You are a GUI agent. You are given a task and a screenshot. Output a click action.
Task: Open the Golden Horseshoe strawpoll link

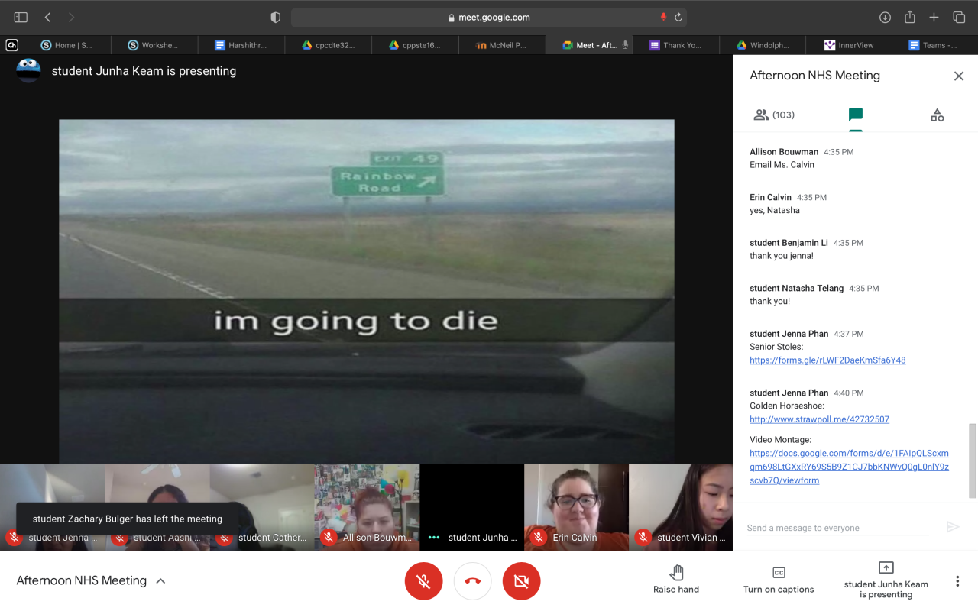click(x=819, y=419)
